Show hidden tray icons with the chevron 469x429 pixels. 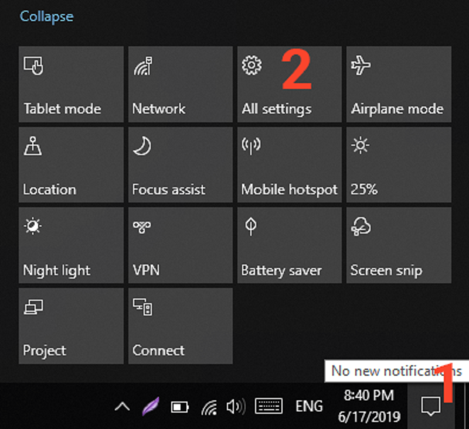(123, 405)
